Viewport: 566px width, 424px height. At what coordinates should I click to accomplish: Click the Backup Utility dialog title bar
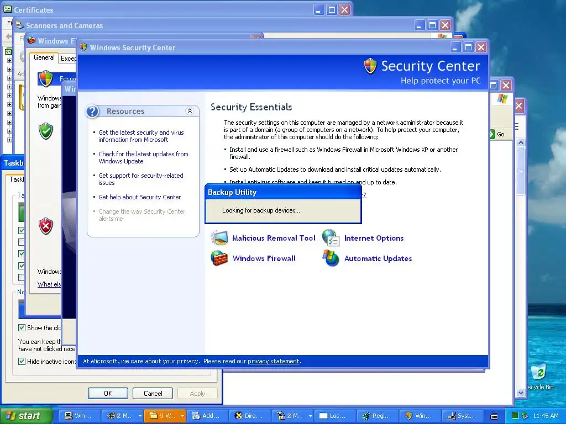pyautogui.click(x=283, y=192)
